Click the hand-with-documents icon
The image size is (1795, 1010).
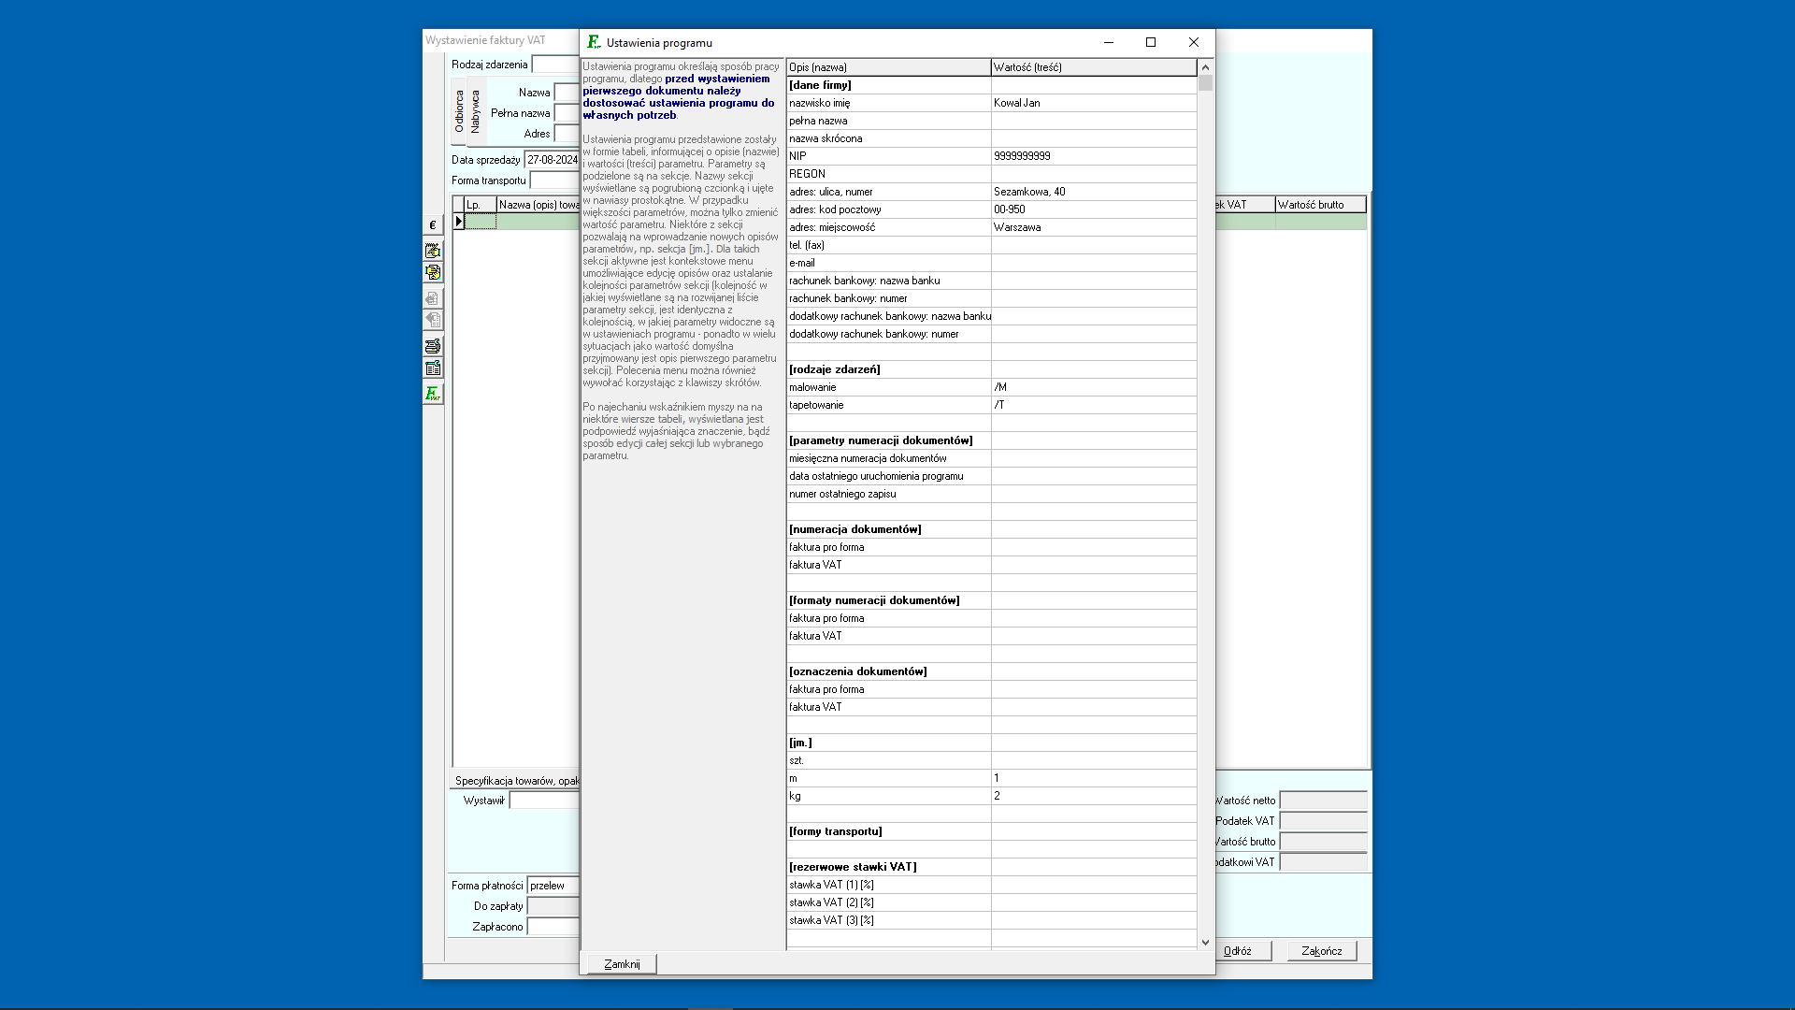pos(432,272)
